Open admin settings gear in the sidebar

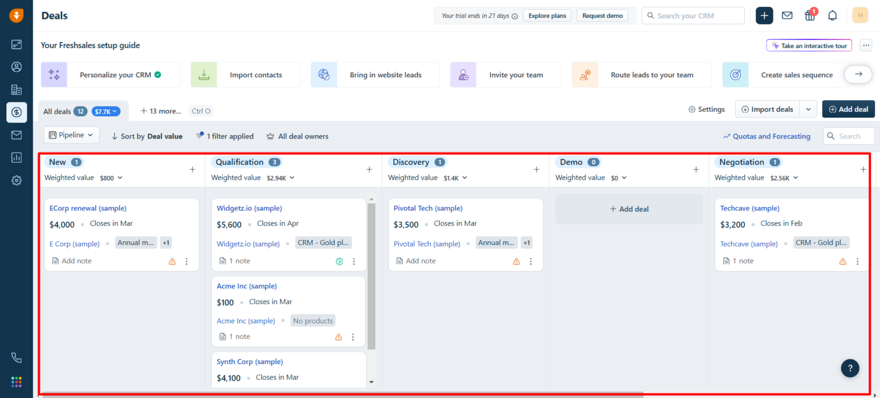[17, 180]
